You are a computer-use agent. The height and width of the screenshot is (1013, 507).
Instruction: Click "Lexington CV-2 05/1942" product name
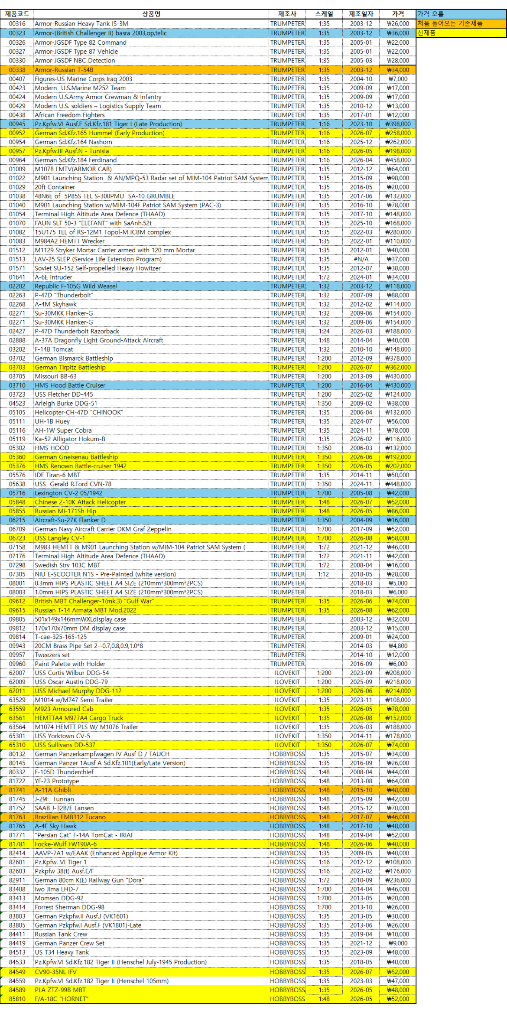coord(69,493)
